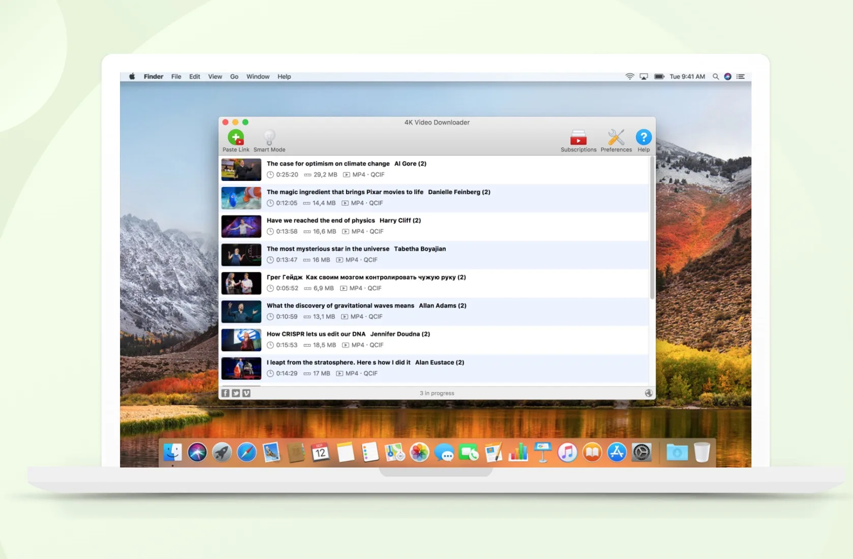This screenshot has height=559, width=853.
Task: Open Notification Center in menu bar
Action: [x=741, y=76]
